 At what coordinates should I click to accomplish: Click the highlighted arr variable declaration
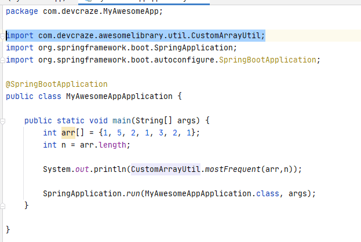[x=68, y=133]
